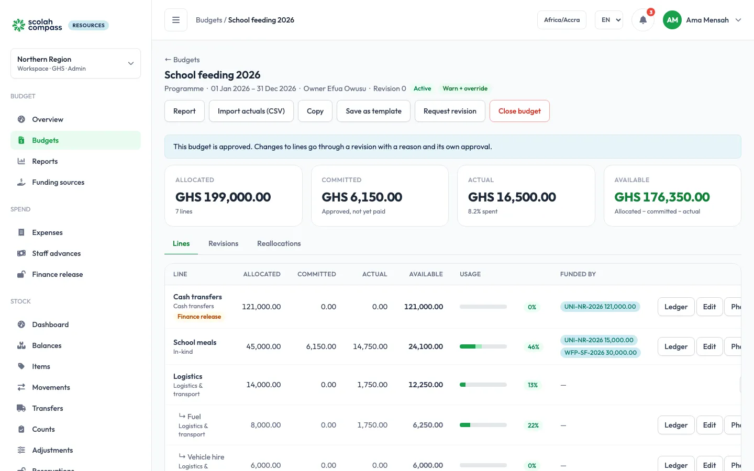754x471 pixels.
Task: Switch to the Lines tab
Action: pos(181,243)
